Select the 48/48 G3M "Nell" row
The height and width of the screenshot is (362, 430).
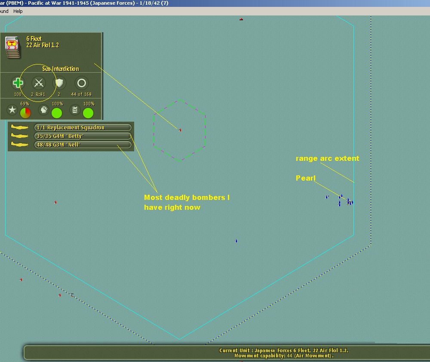tap(83, 144)
